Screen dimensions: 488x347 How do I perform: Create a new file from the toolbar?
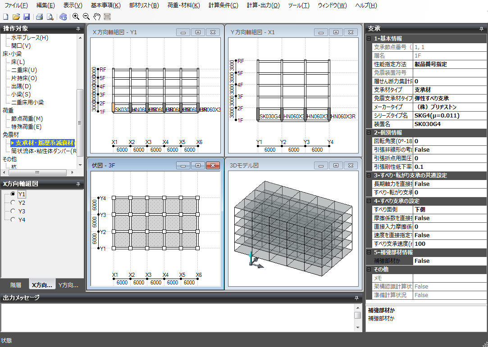click(x=5, y=17)
